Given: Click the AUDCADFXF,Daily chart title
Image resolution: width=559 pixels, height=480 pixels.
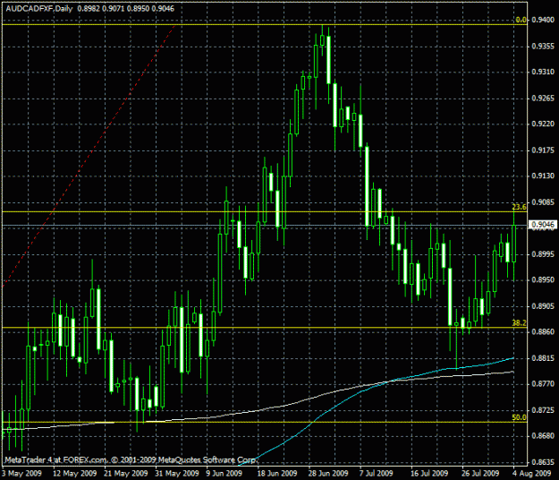Looking at the screenshot, I should 39,9.
